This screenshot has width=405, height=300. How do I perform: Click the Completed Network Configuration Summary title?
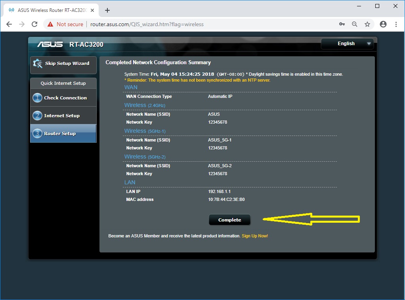pos(158,63)
